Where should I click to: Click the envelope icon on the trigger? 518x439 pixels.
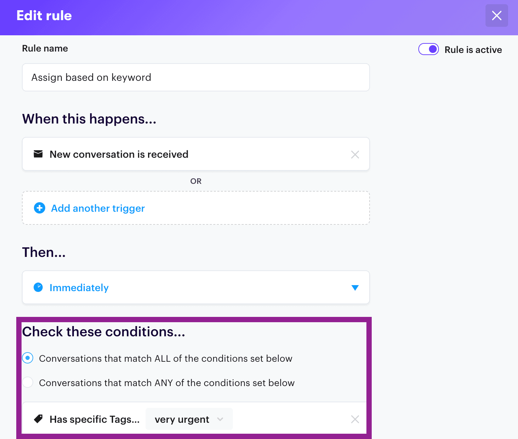(x=38, y=154)
